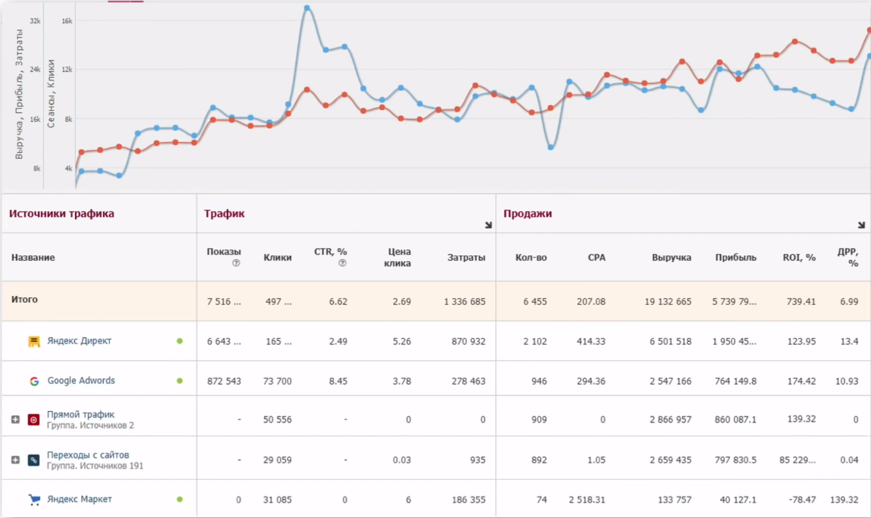Click the green status dot for Яндекс Маркет
This screenshot has width=871, height=518.
tap(179, 499)
